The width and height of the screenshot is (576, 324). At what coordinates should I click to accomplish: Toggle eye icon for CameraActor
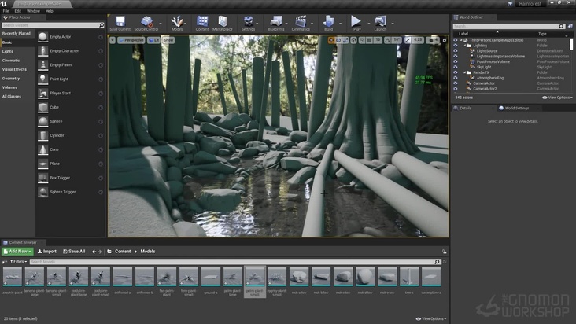456,83
